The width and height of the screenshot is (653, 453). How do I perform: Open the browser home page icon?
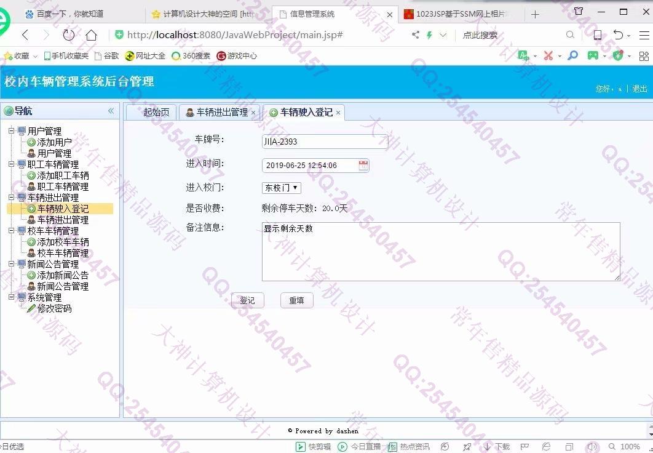tap(91, 36)
